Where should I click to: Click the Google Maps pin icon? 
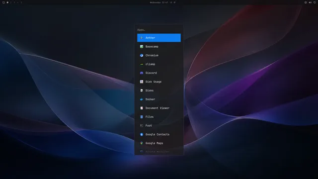click(142, 143)
